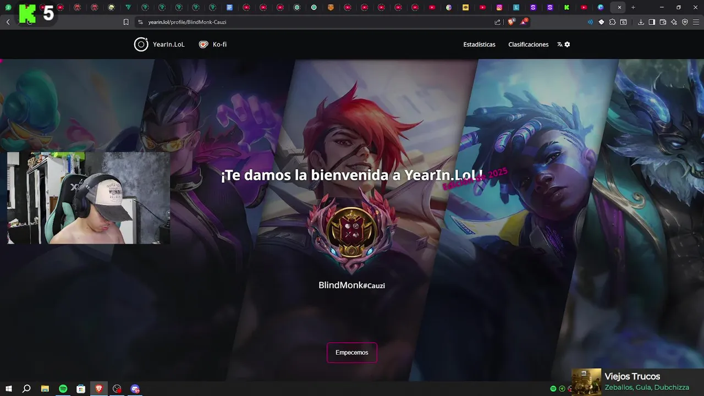Click the Viejos Trucos song title
The height and width of the screenshot is (396, 704).
pos(632,377)
